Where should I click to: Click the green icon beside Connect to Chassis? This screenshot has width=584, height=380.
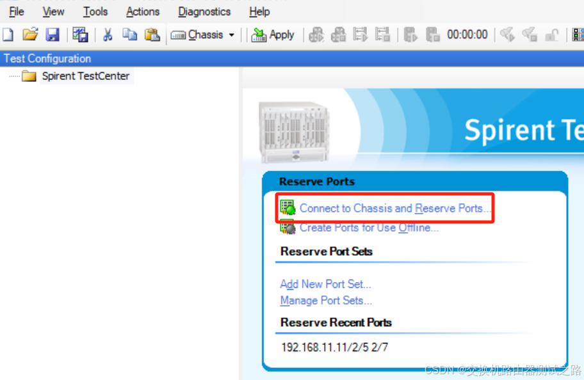pyautogui.click(x=288, y=208)
